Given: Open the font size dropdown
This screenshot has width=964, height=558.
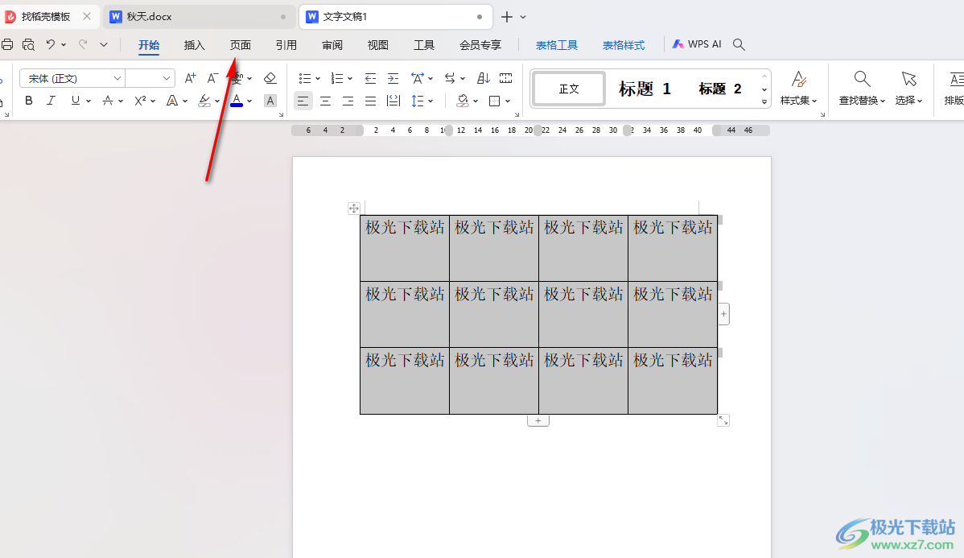Looking at the screenshot, I should pos(166,78).
